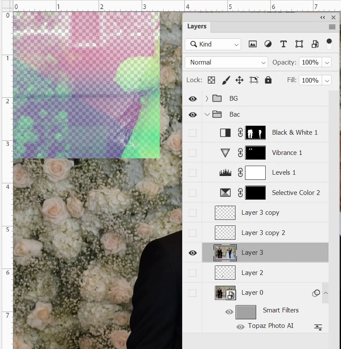Click BG group folder icon
Viewport: 341px width, 349px height.
point(217,98)
